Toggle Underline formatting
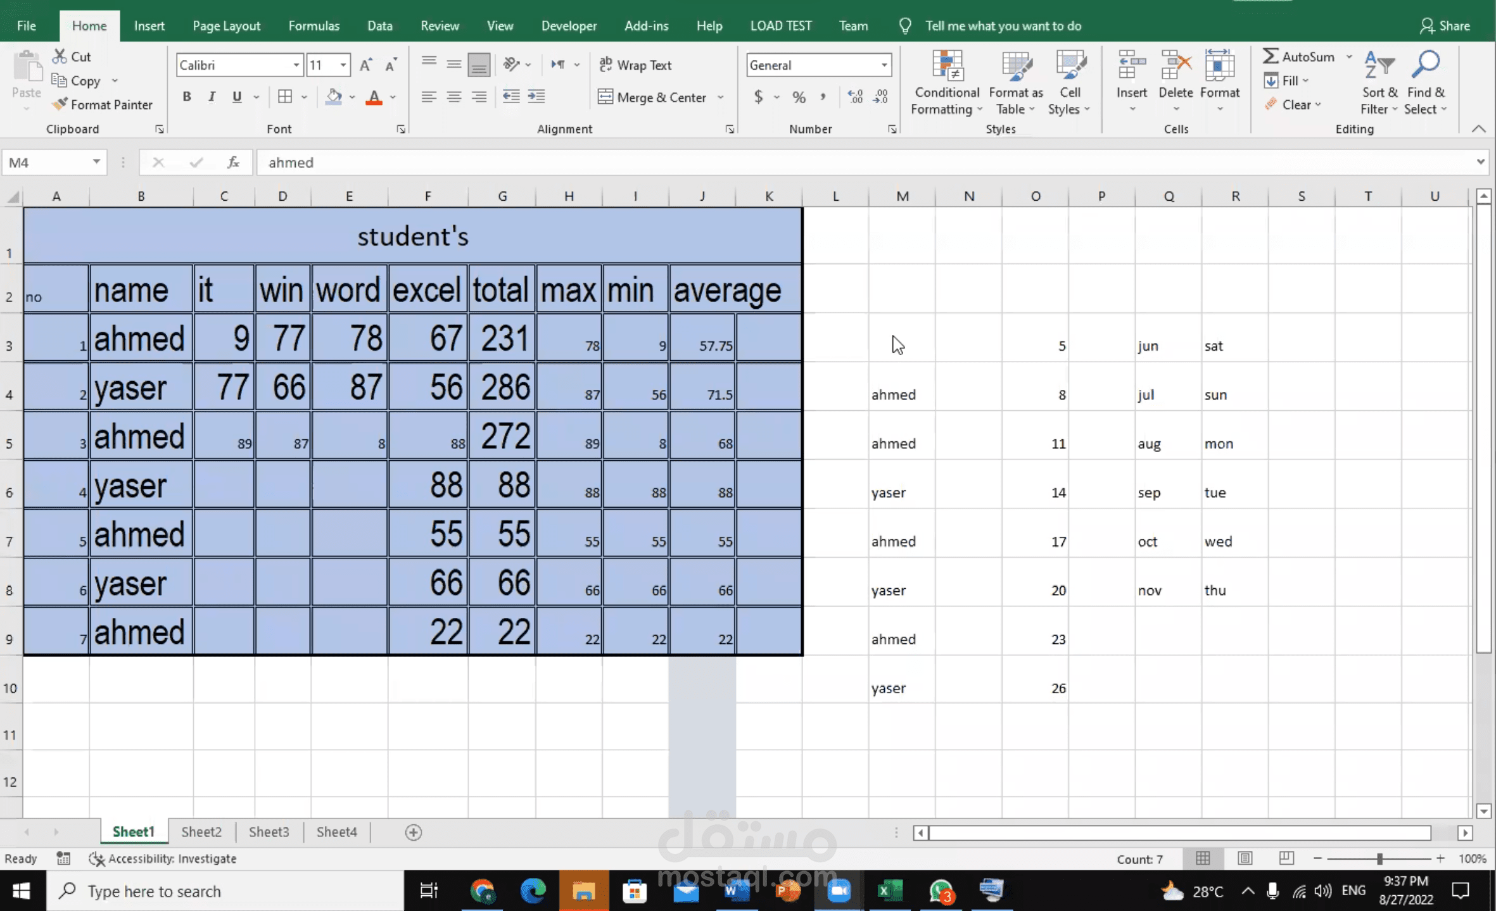Image resolution: width=1496 pixels, height=911 pixels. (x=237, y=97)
